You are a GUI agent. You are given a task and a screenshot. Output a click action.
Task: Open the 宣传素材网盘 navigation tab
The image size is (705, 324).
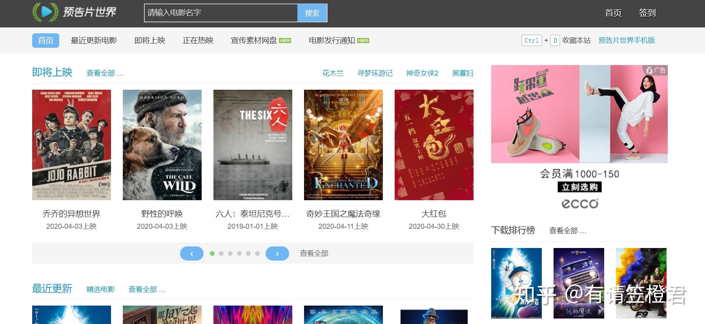tap(254, 40)
